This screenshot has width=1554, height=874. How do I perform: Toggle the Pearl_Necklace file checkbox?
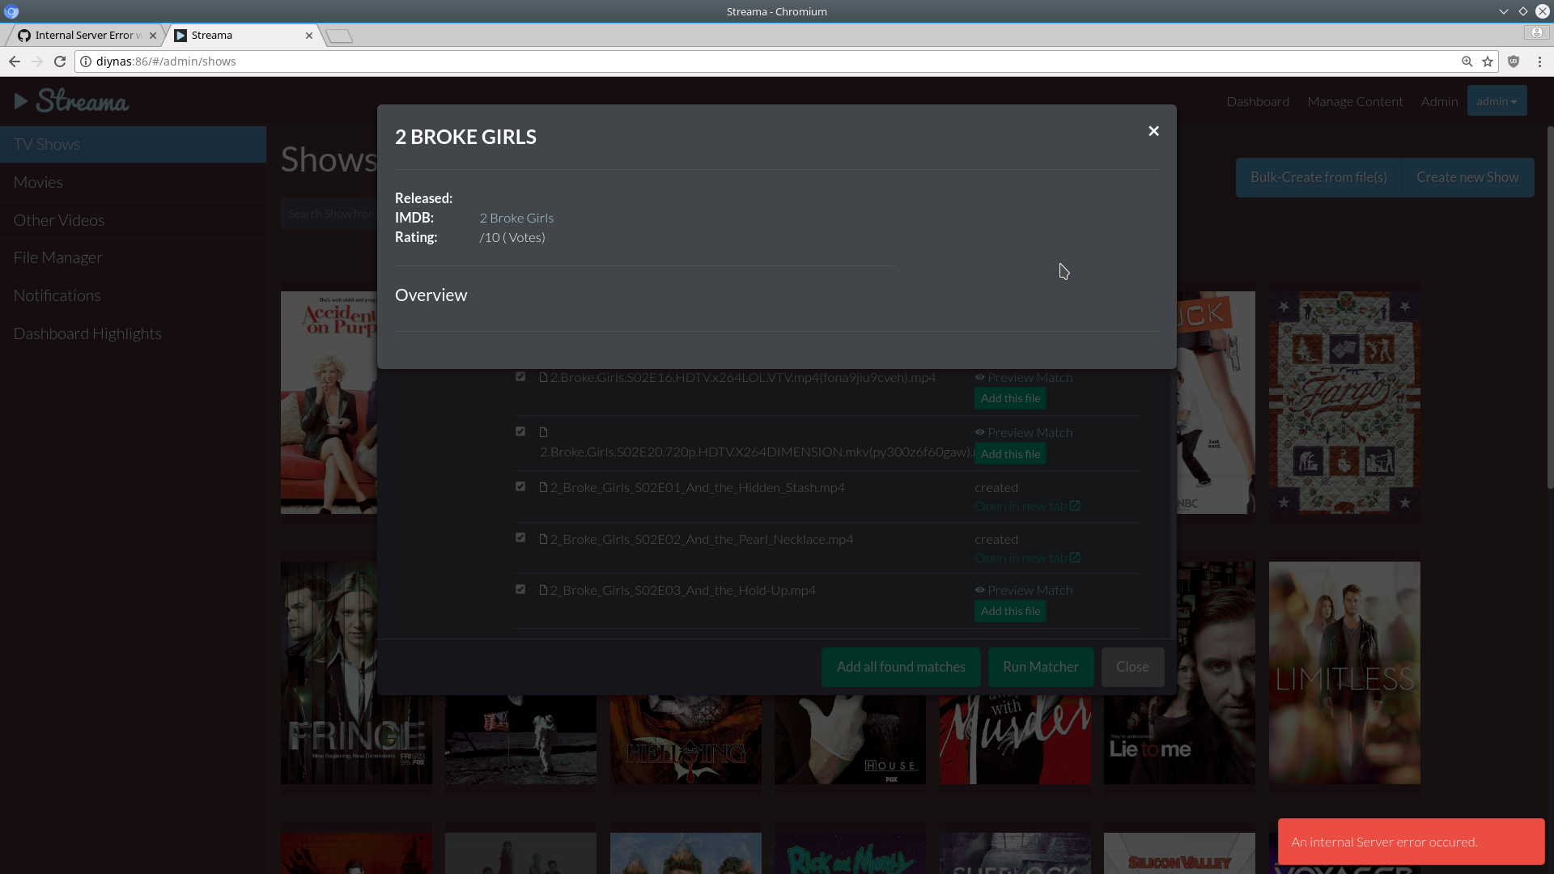520,537
